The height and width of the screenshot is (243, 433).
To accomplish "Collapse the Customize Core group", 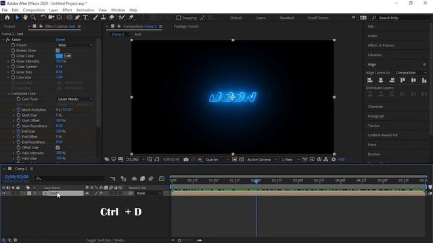I will 8,94.
